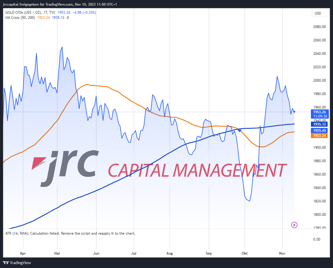Image resolution: width=333 pixels, height=268 pixels.
Task: Click the 1900.00 price scale label
Action: click(320, 147)
